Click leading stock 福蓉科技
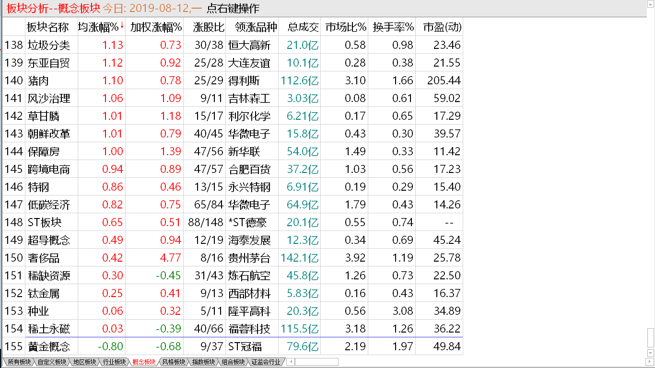Image resolution: width=655 pixels, height=368 pixels. click(249, 329)
